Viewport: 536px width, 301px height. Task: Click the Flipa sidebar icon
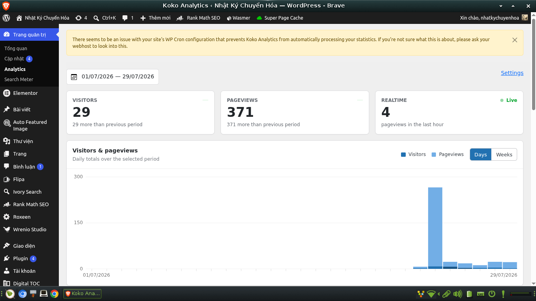point(7,179)
